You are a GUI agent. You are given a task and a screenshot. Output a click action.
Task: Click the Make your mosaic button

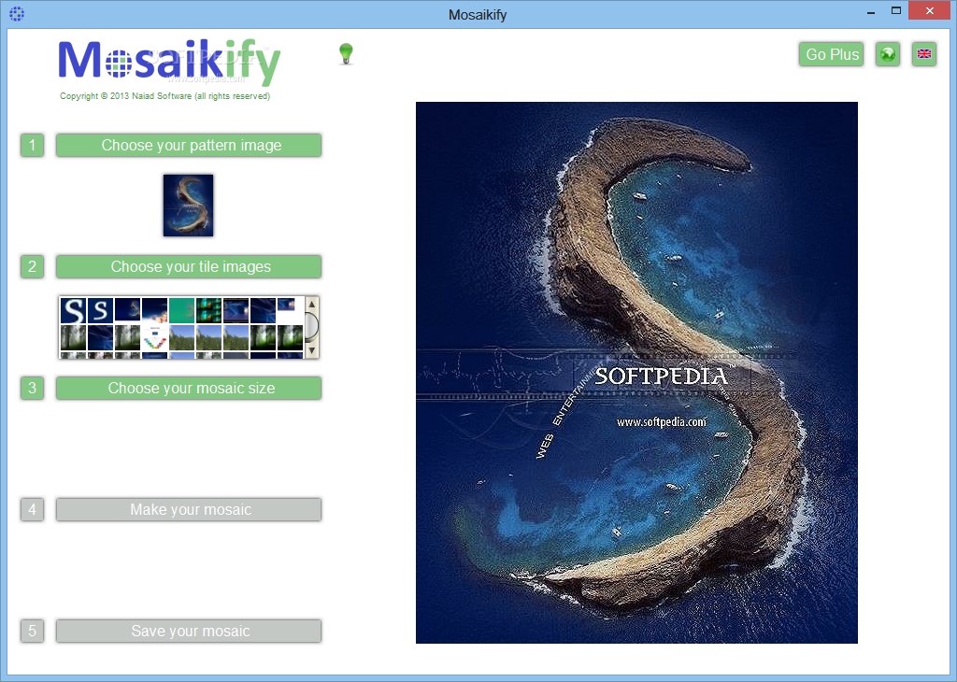189,509
